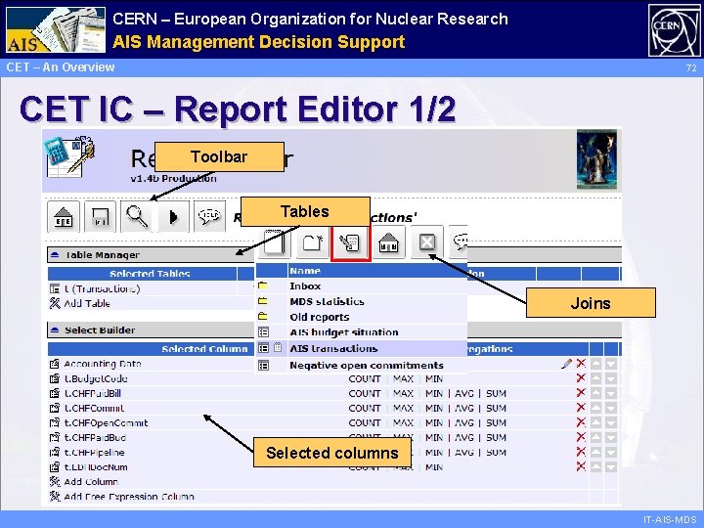Select the AIS budget situation report
The height and width of the screenshot is (528, 704).
(x=343, y=332)
